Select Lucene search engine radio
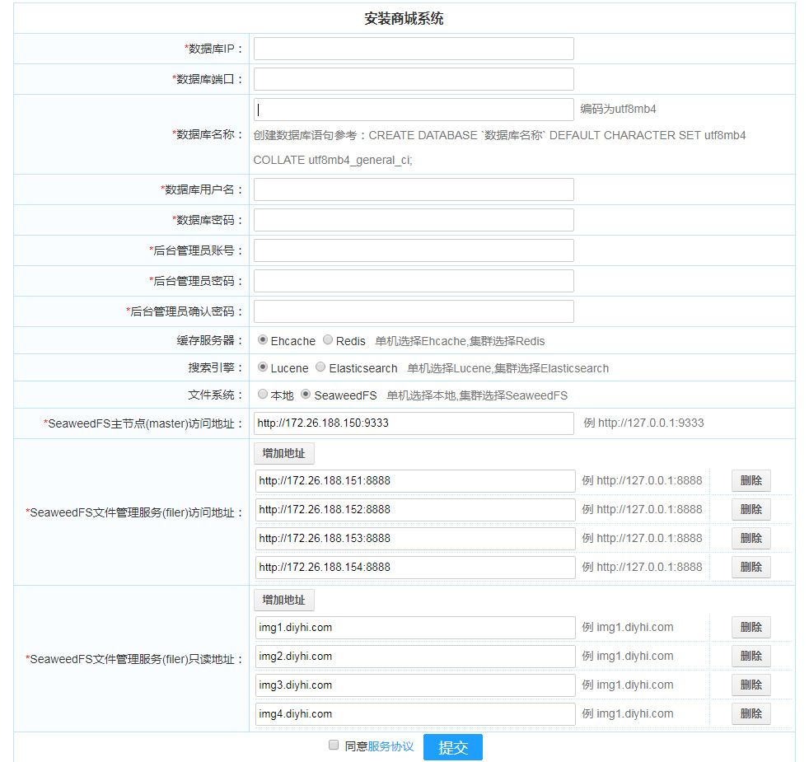Screen dimensions: 809x762 click(263, 367)
